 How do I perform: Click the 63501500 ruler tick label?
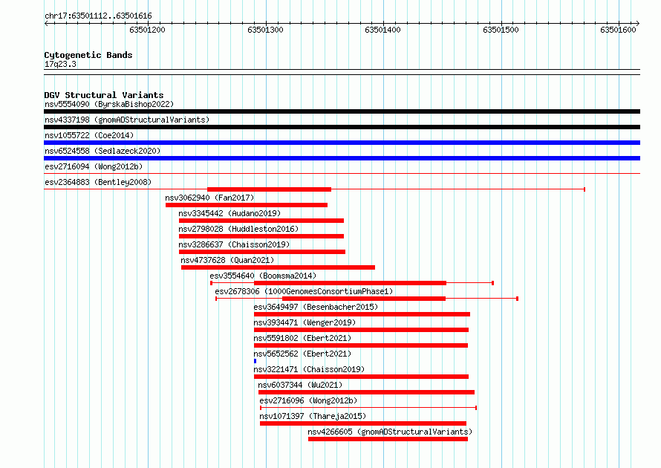(501, 30)
